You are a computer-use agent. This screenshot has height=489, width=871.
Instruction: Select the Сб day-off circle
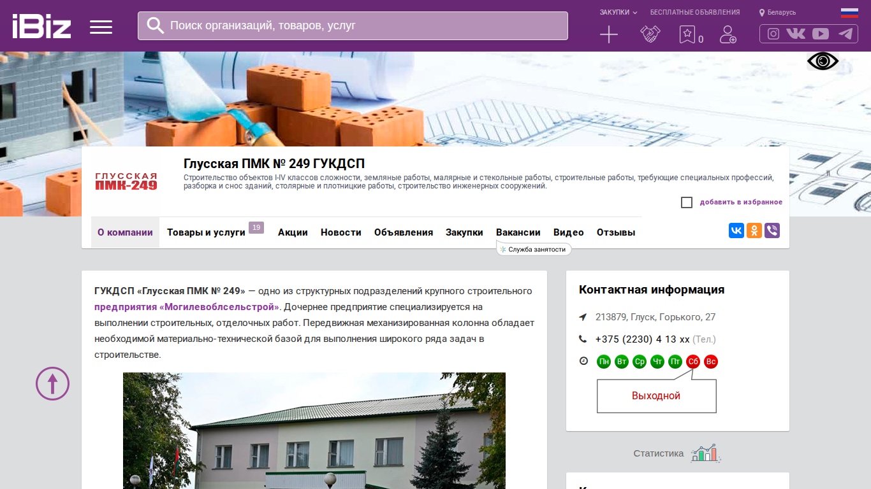(693, 362)
